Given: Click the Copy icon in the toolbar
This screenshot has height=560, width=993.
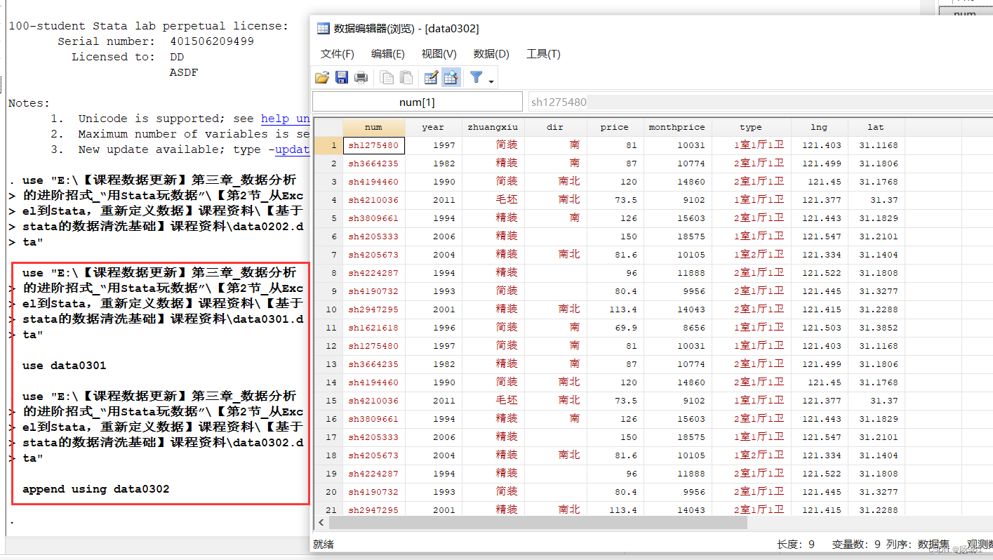Looking at the screenshot, I should [x=387, y=77].
